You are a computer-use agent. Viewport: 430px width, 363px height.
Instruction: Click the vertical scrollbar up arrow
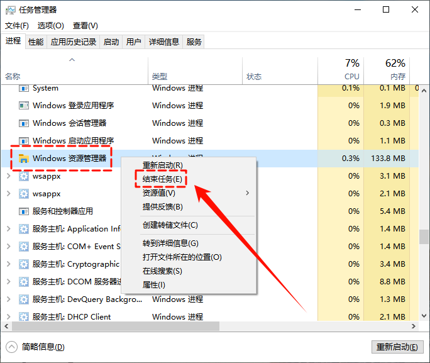[424, 91]
